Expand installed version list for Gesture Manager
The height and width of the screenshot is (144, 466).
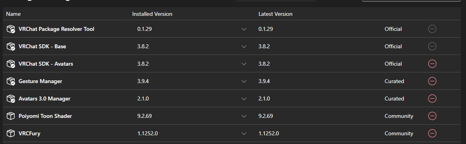point(244,81)
